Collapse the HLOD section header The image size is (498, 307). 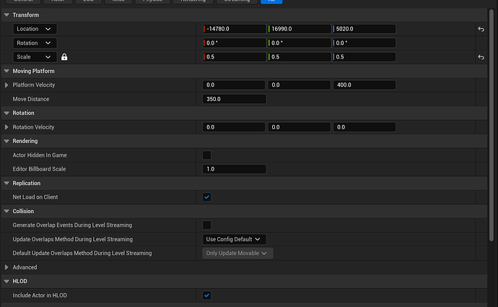coord(7,282)
